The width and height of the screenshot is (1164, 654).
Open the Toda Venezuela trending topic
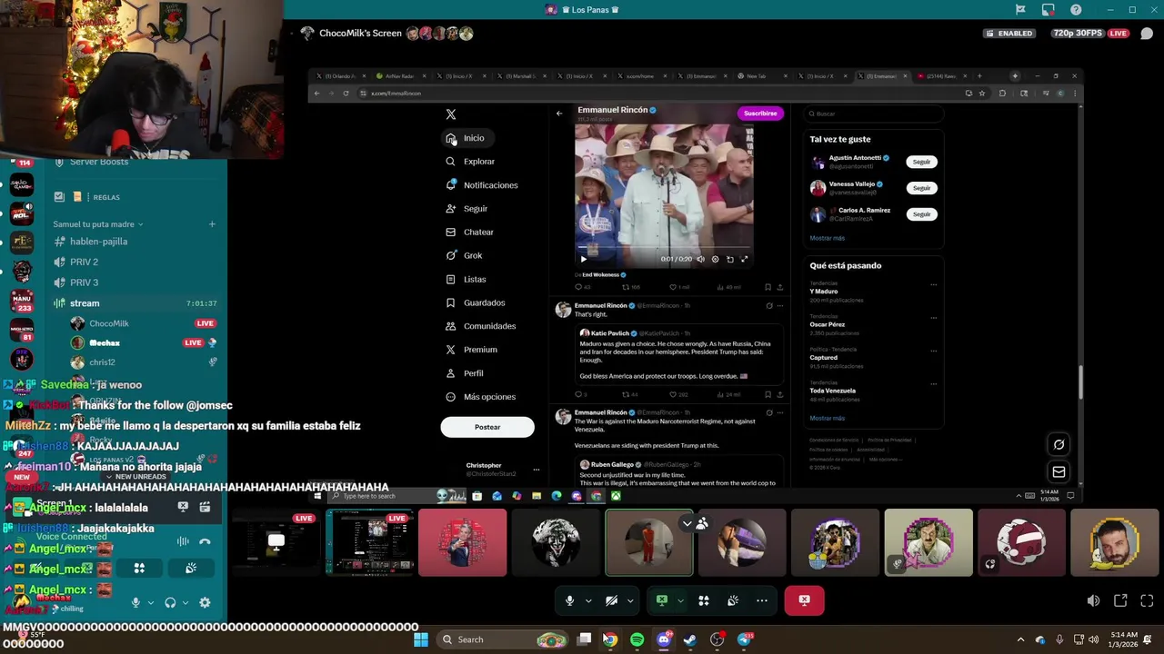(833, 391)
